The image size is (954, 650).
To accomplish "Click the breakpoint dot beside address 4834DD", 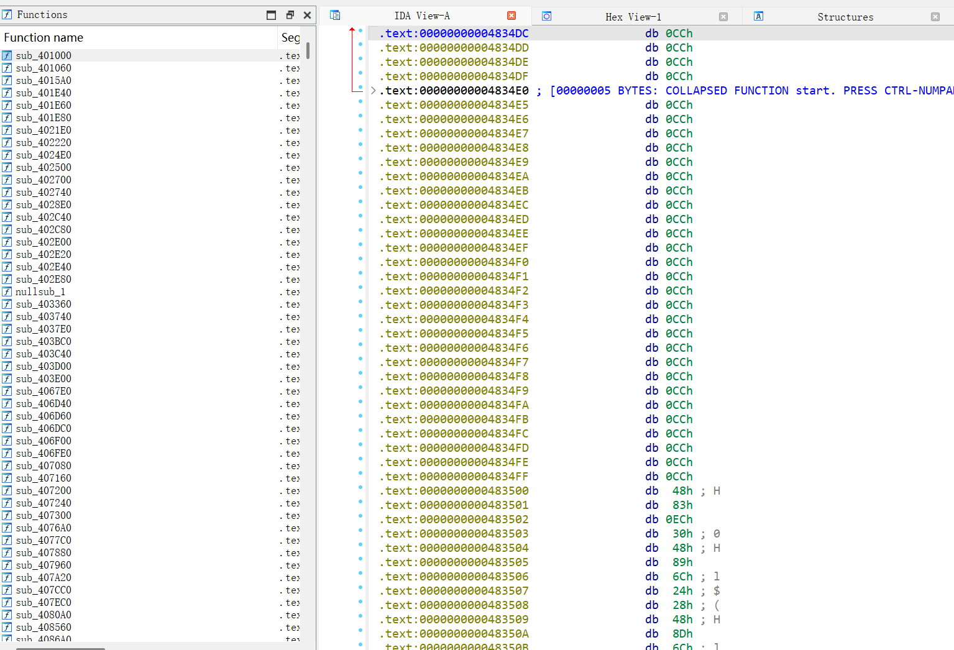I will click(360, 45).
